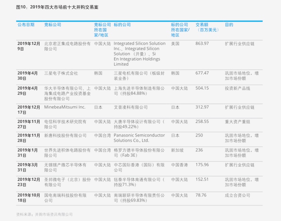The height and width of the screenshot is (221, 281).
Task: Select the 重大资产重组 purpose cell
Action: coord(238,122)
